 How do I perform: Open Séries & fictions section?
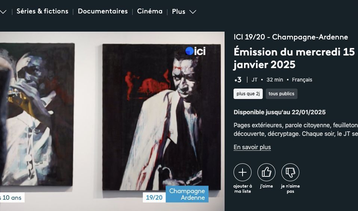[x=43, y=11]
